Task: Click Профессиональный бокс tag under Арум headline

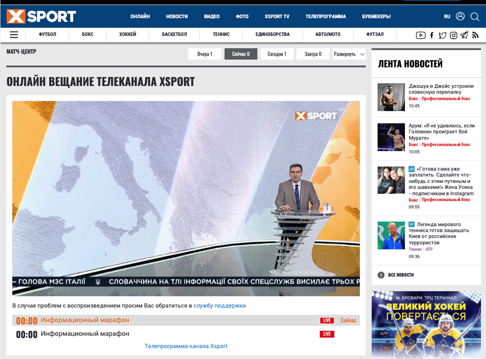Action: point(446,144)
